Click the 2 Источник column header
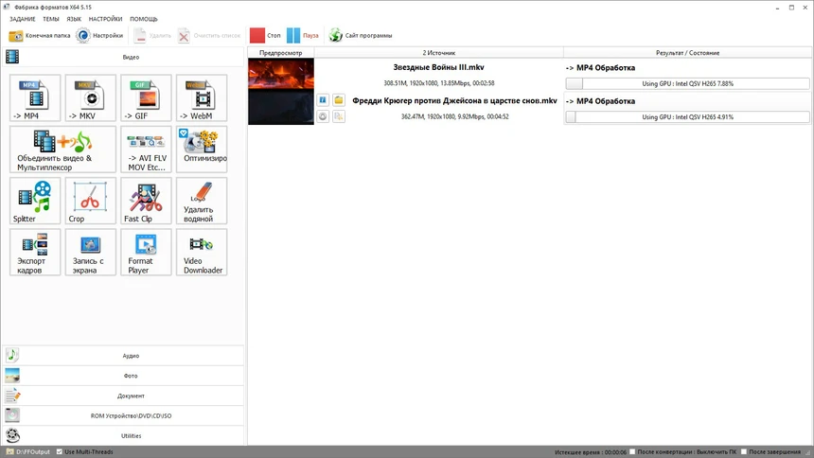 (x=438, y=52)
